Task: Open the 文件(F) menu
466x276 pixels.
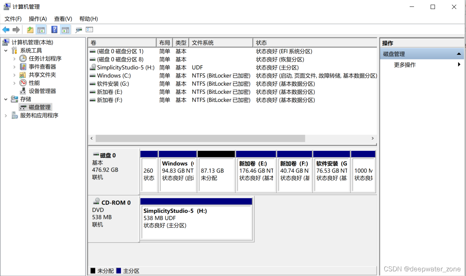Action: point(13,19)
